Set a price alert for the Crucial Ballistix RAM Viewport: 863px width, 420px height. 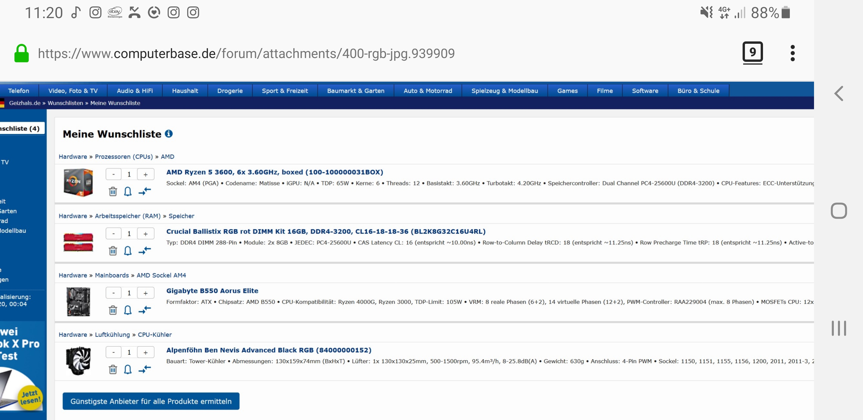click(128, 251)
